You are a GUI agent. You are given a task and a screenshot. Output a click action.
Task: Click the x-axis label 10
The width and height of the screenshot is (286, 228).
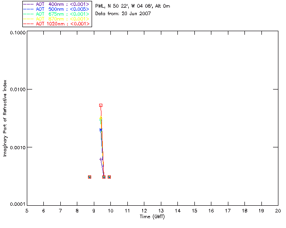pyautogui.click(x=110, y=211)
